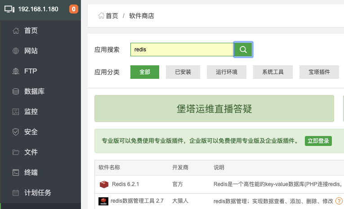Select the 已安装 category tab
Viewport: 344px width, 209px height.
183,72
